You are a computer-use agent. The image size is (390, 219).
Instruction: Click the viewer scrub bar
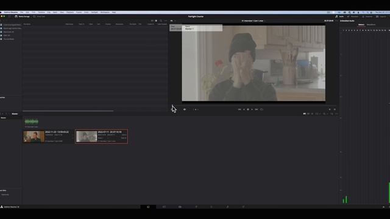pyautogui.click(x=253, y=105)
